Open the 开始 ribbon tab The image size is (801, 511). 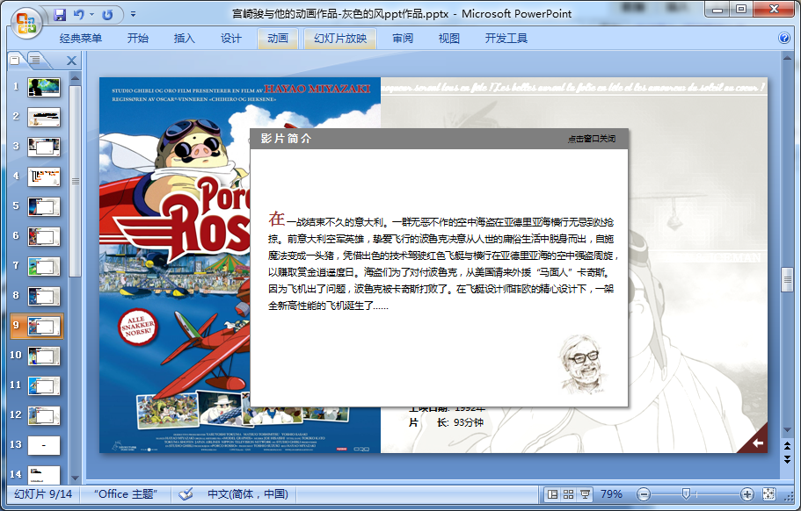click(x=138, y=39)
